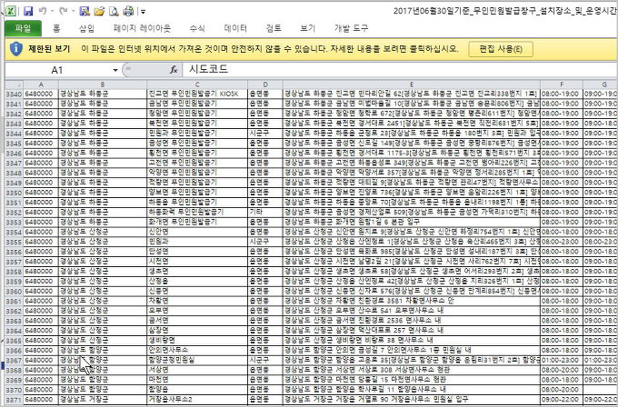Click the 안의면사무소 cell
This screenshot has height=407, width=618.
pyautogui.click(x=197, y=350)
